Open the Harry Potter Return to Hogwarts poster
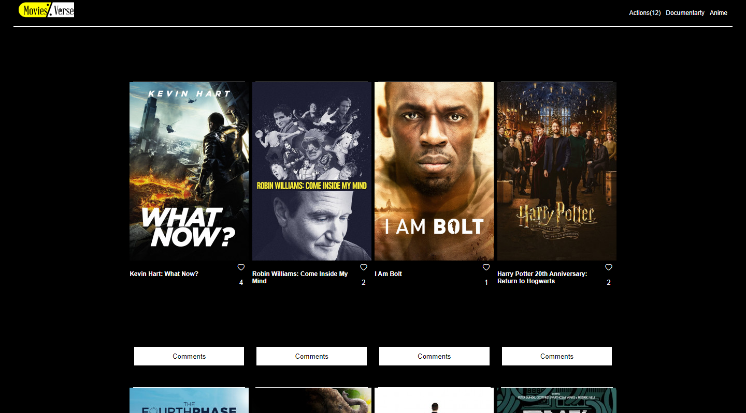The height and width of the screenshot is (413, 746). click(x=557, y=171)
